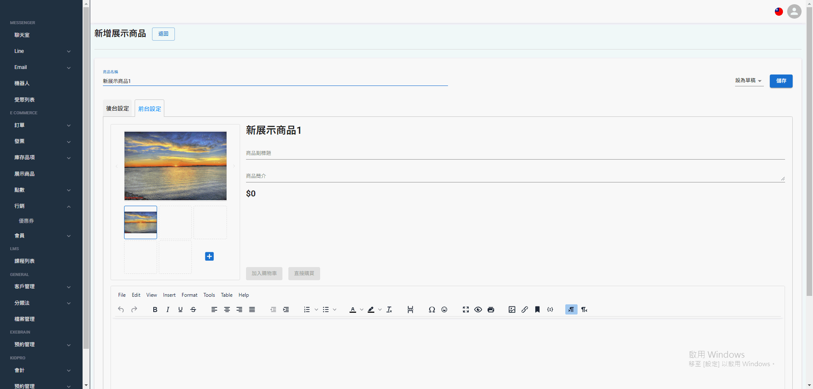Insert a code sample with the braces icon
This screenshot has height=389, width=813.
click(x=550, y=309)
